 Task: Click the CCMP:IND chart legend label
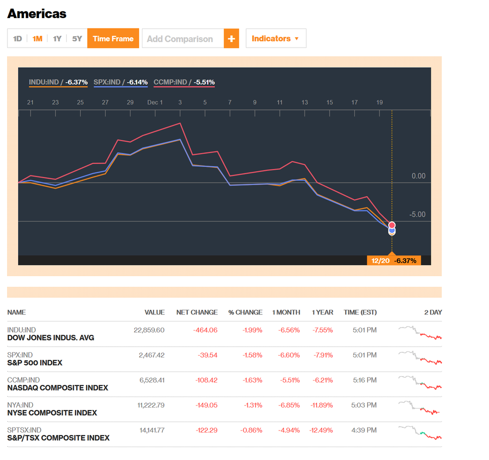184,82
